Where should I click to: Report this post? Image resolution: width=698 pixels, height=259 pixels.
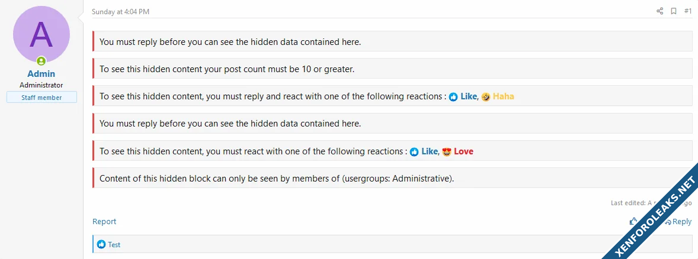(x=104, y=222)
